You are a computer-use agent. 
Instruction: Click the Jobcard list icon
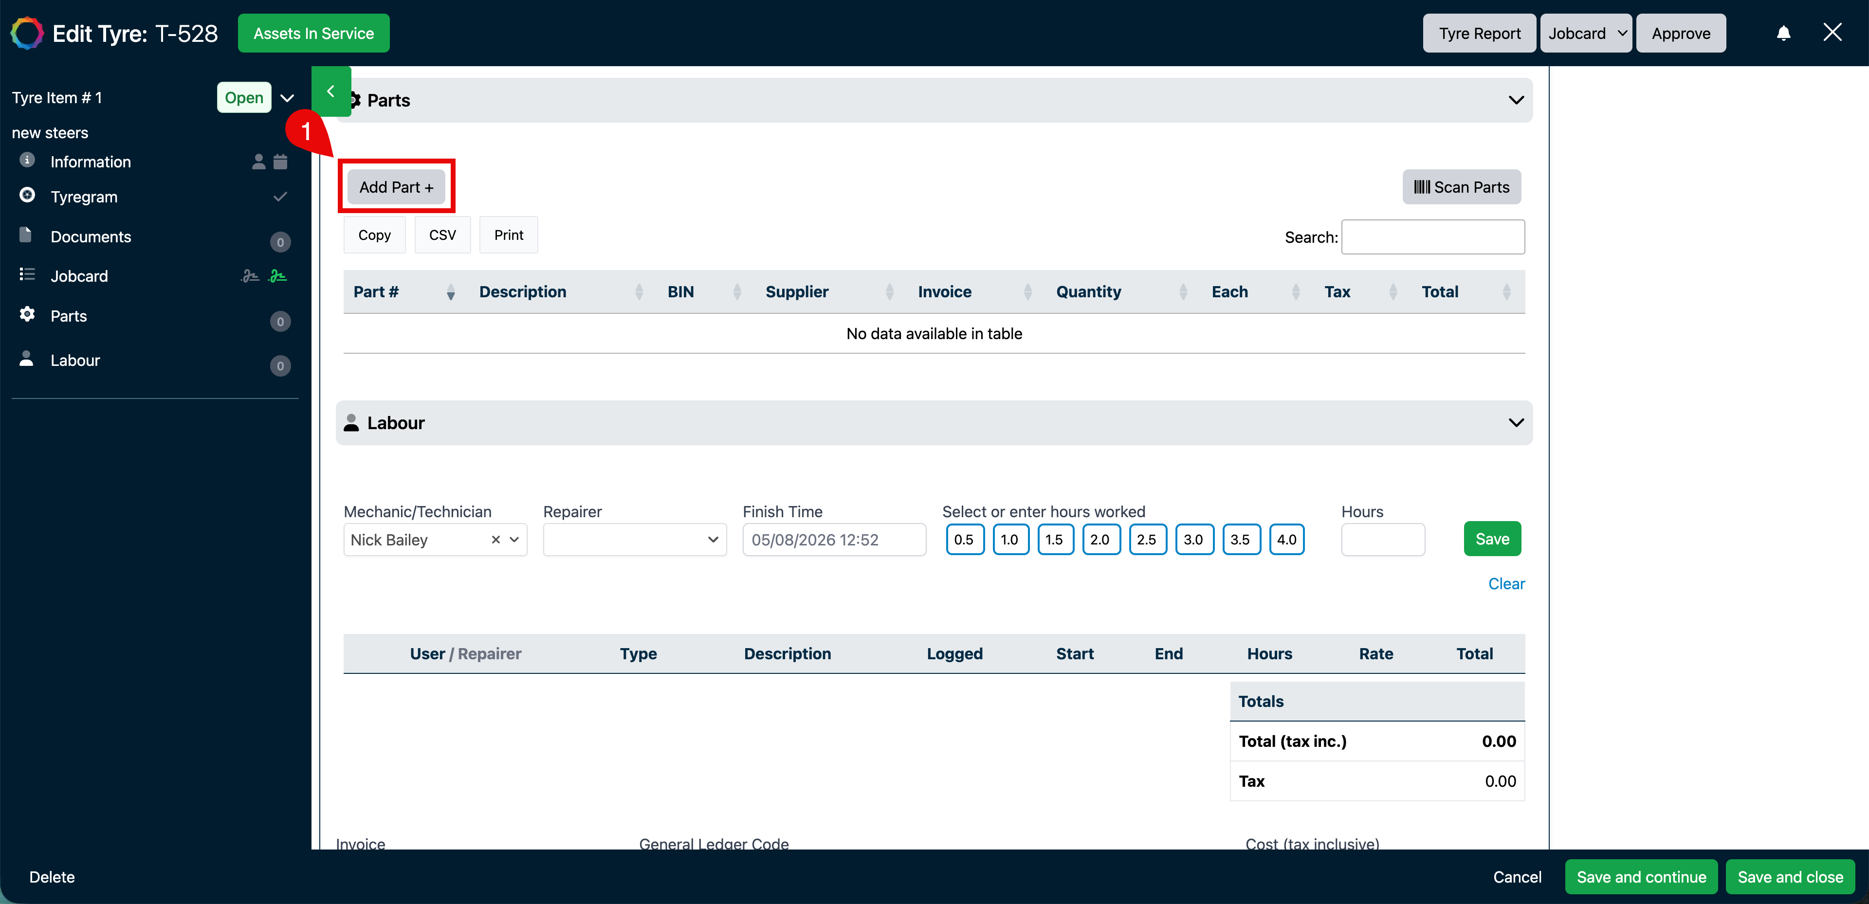pyautogui.click(x=27, y=274)
